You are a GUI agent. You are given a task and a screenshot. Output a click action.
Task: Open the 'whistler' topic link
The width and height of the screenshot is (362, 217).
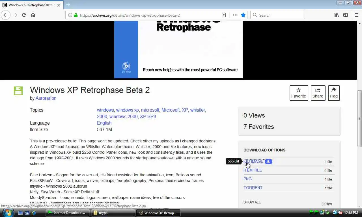tap(198, 110)
